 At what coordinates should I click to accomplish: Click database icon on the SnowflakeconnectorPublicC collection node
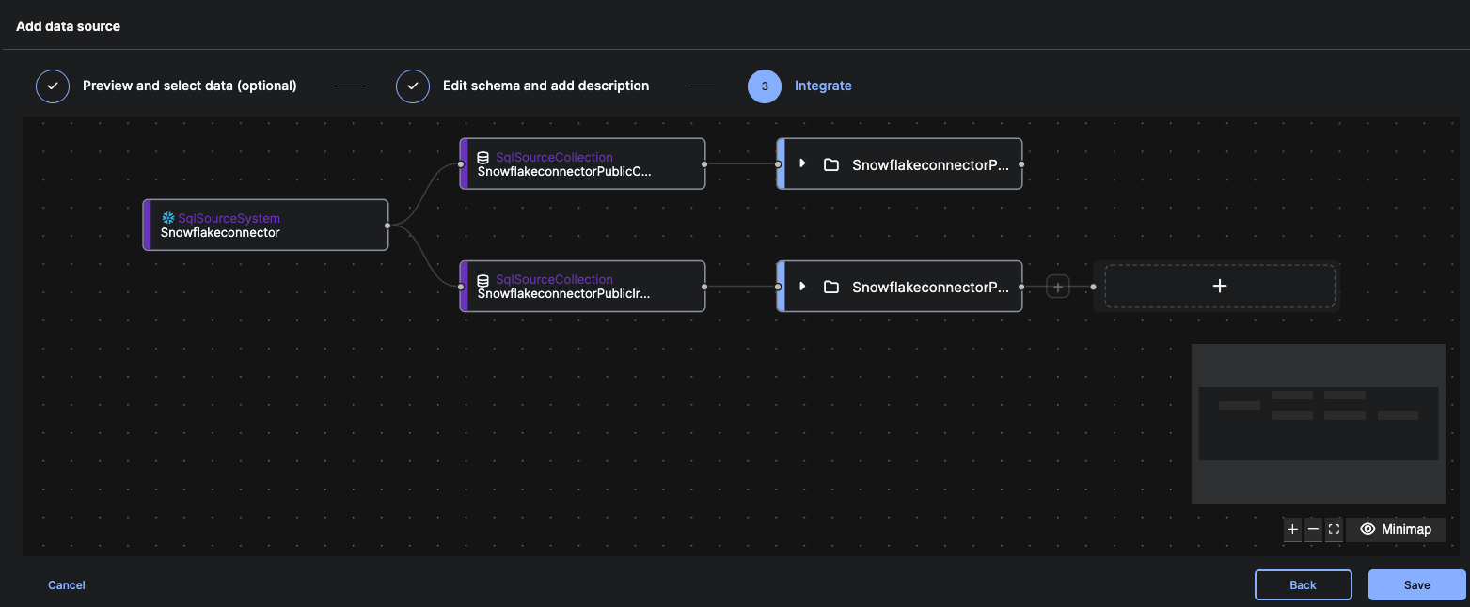click(483, 158)
